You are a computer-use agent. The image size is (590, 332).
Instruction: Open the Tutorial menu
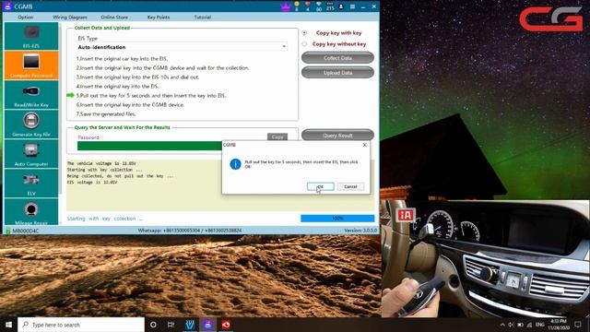[203, 18]
